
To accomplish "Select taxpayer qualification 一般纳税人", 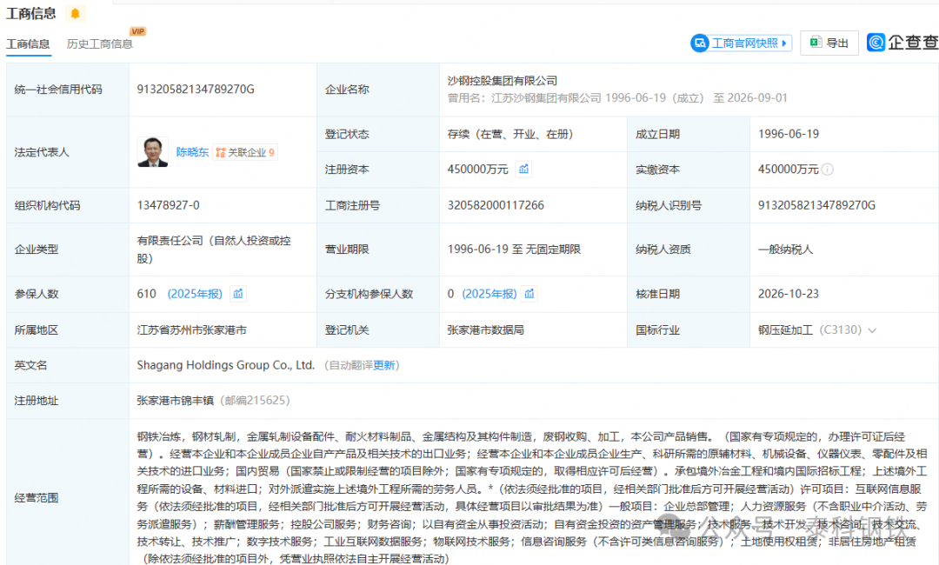I will (x=786, y=249).
